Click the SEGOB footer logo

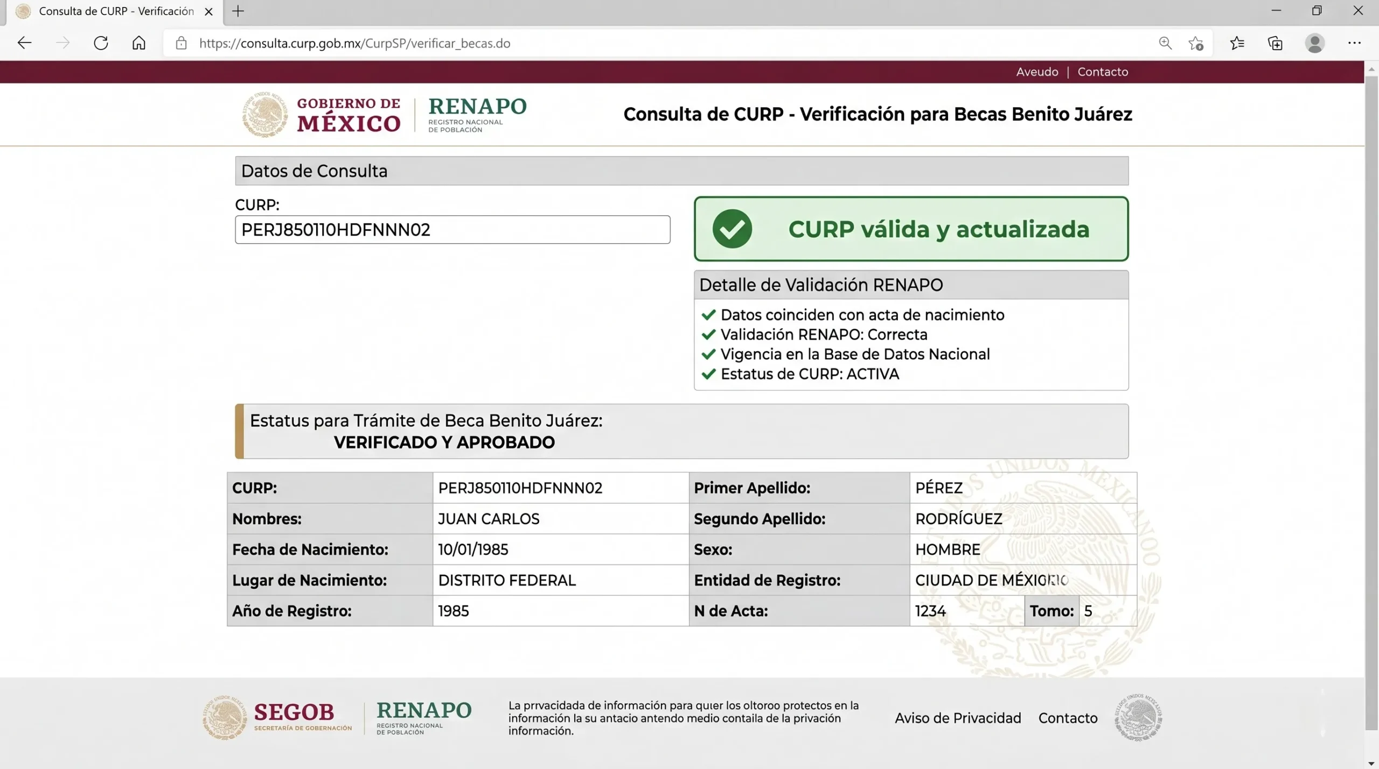point(277,717)
